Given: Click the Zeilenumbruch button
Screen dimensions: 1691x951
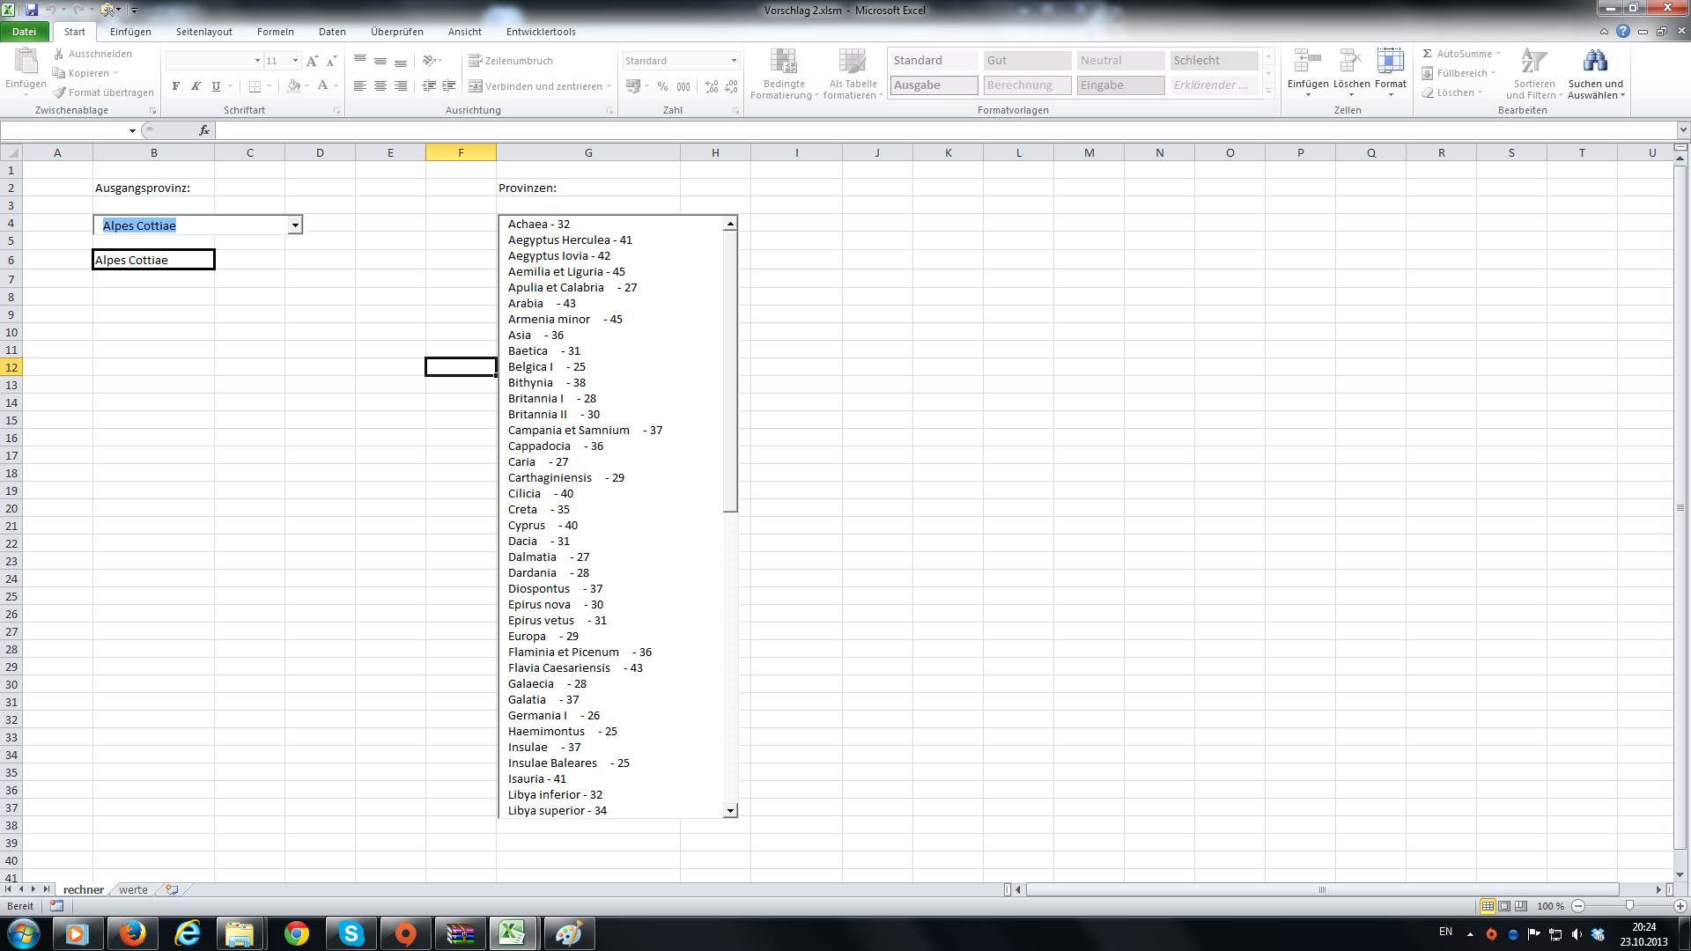Looking at the screenshot, I should tap(511, 61).
